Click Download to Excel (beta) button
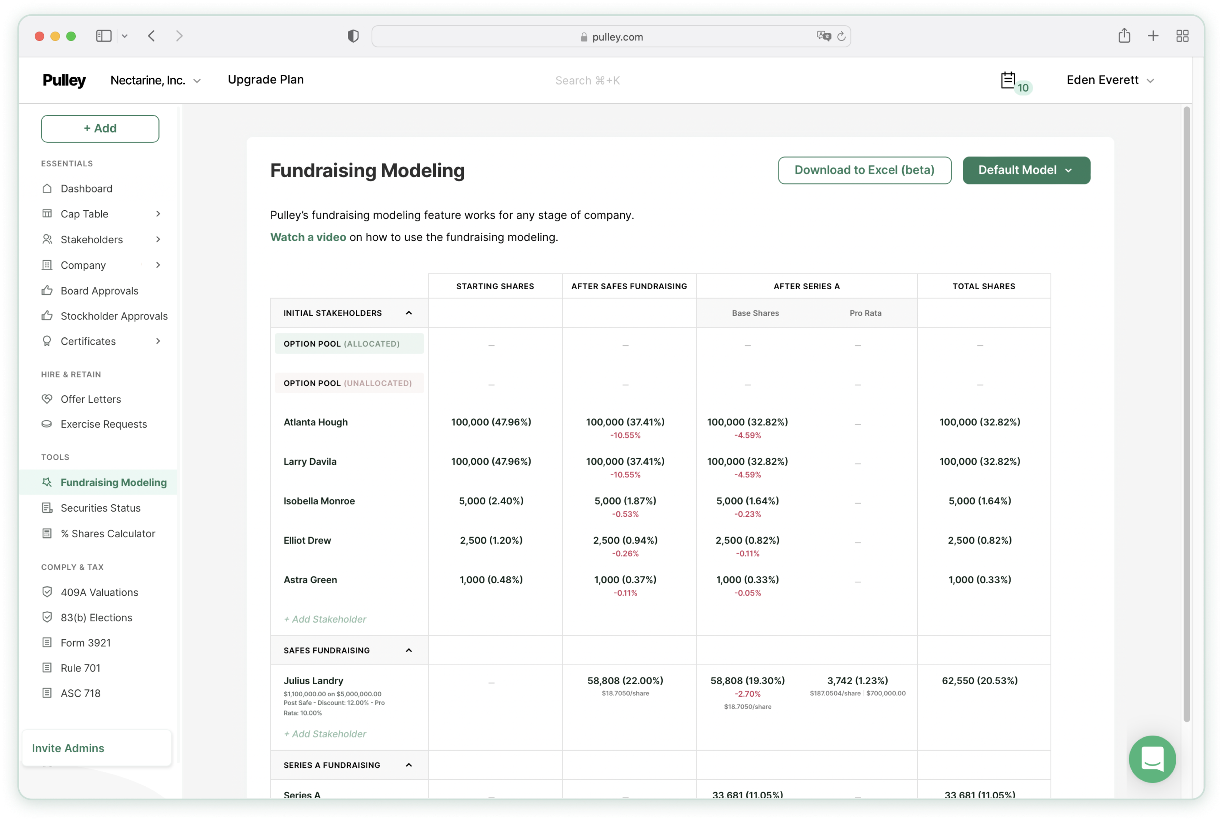 [x=864, y=170]
